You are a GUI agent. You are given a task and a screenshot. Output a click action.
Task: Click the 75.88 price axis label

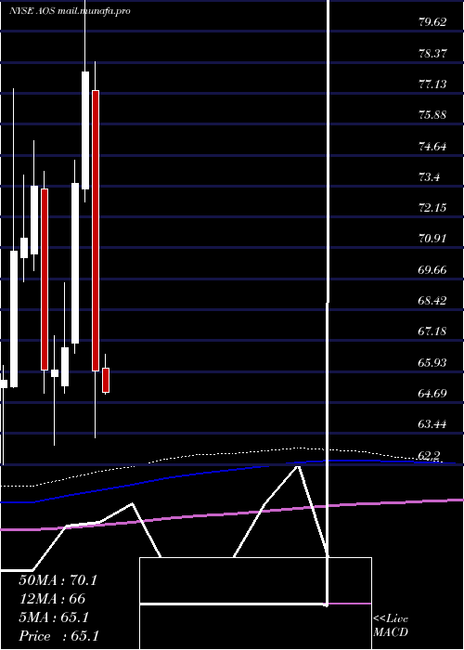point(432,115)
